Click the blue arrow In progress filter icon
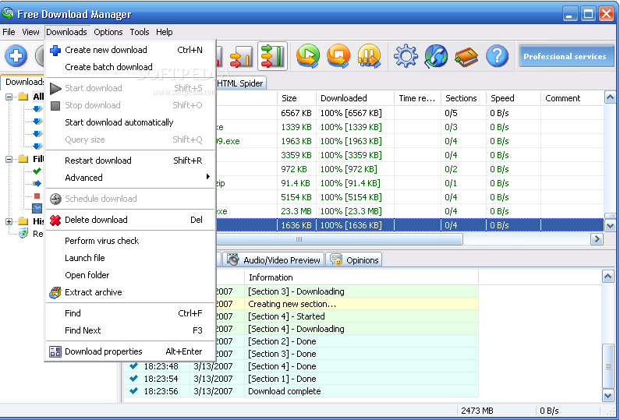Viewport: 620px width, 420px height. [x=37, y=183]
